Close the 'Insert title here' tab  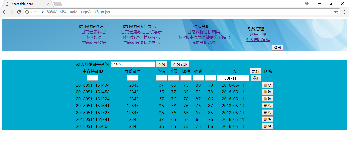click(x=48, y=4)
